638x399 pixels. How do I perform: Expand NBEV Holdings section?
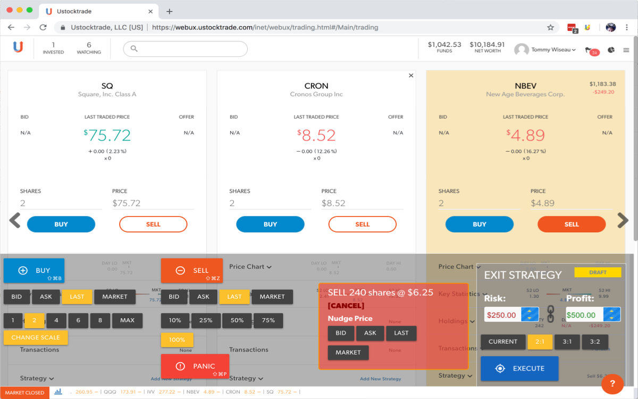click(457, 321)
